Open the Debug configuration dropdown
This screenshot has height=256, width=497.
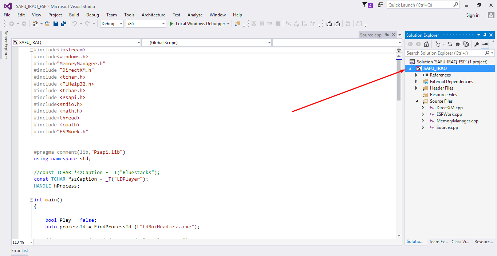point(112,24)
